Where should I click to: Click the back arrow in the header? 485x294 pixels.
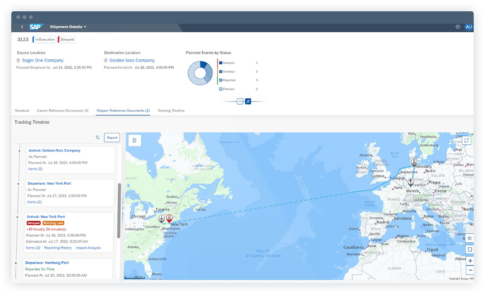[x=22, y=27]
